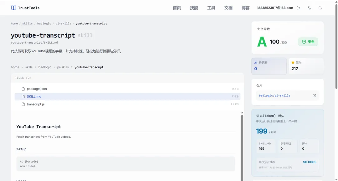The height and width of the screenshot is (181, 338).
Task: Click the SKILL.MD 199 token cell
Action: click(x=266, y=146)
